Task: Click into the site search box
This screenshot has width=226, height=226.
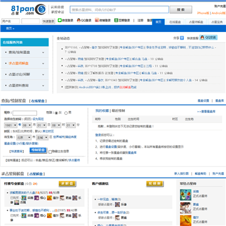Action: tap(119, 9)
